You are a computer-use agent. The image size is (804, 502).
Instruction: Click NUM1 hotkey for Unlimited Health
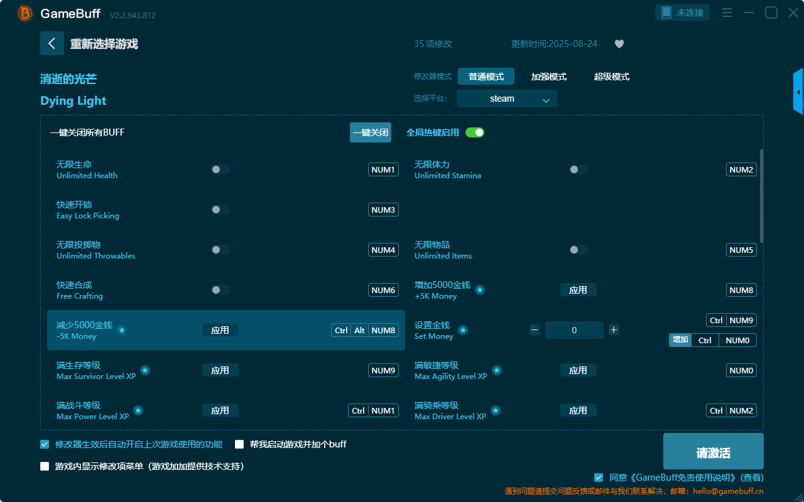(383, 169)
